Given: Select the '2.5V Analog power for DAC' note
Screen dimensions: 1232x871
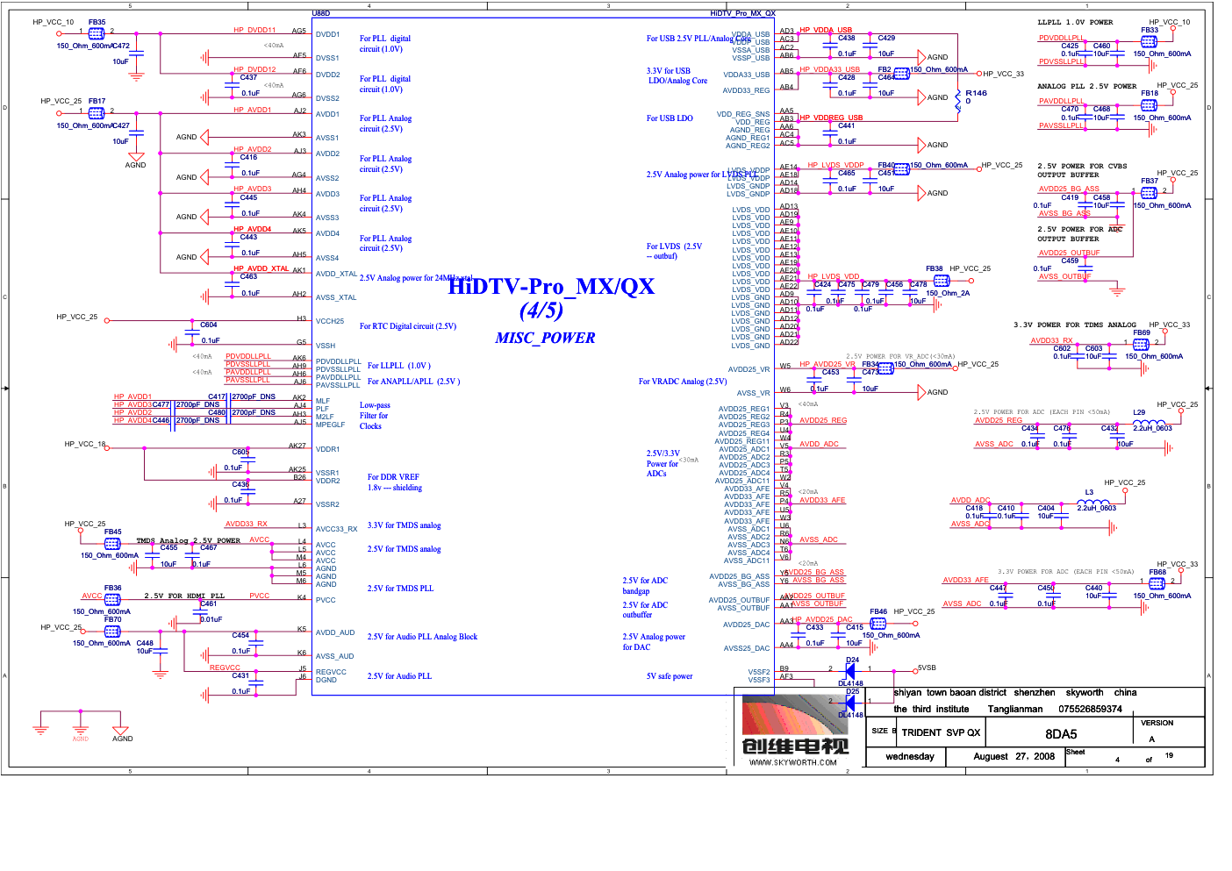Looking at the screenshot, I should [654, 642].
